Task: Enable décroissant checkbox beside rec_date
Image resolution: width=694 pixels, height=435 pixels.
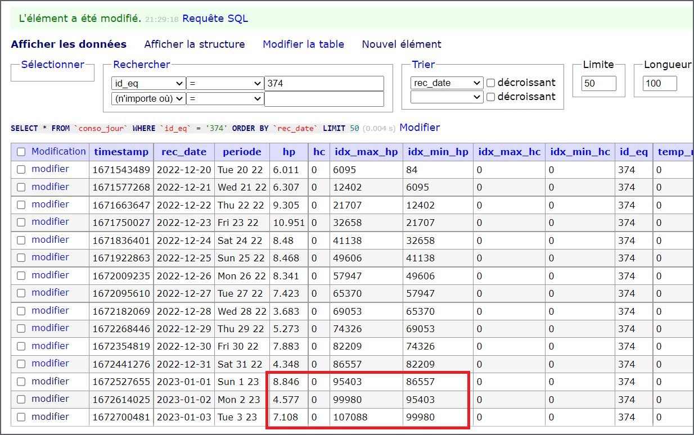Action: click(490, 83)
